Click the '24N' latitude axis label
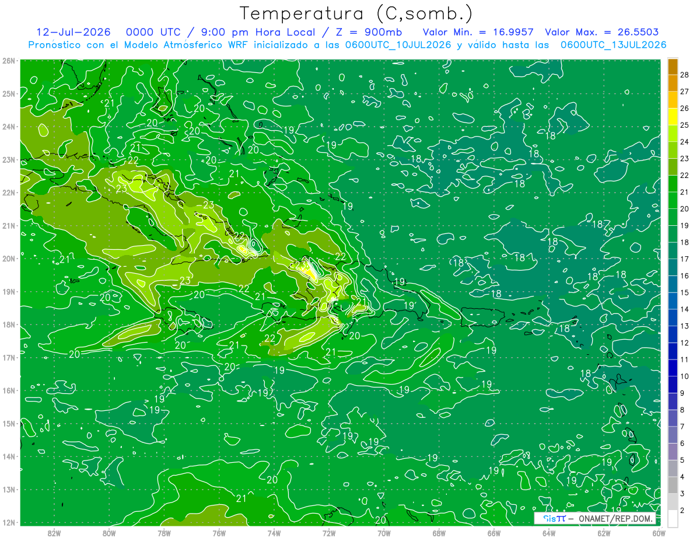The height and width of the screenshot is (541, 700). 8,127
